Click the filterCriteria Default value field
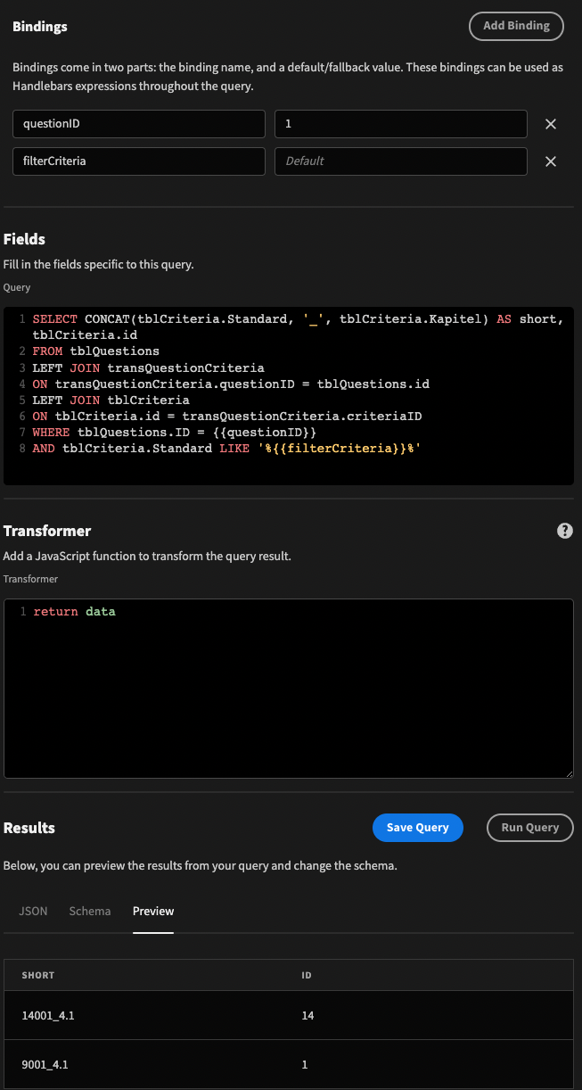This screenshot has width=582, height=1090. 400,161
